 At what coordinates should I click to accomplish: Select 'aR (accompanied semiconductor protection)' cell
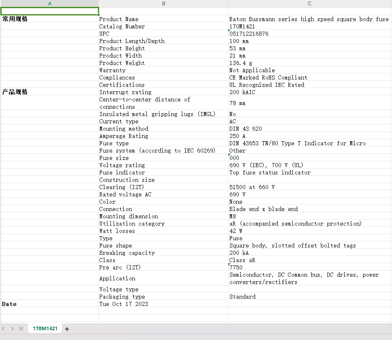(x=310, y=224)
